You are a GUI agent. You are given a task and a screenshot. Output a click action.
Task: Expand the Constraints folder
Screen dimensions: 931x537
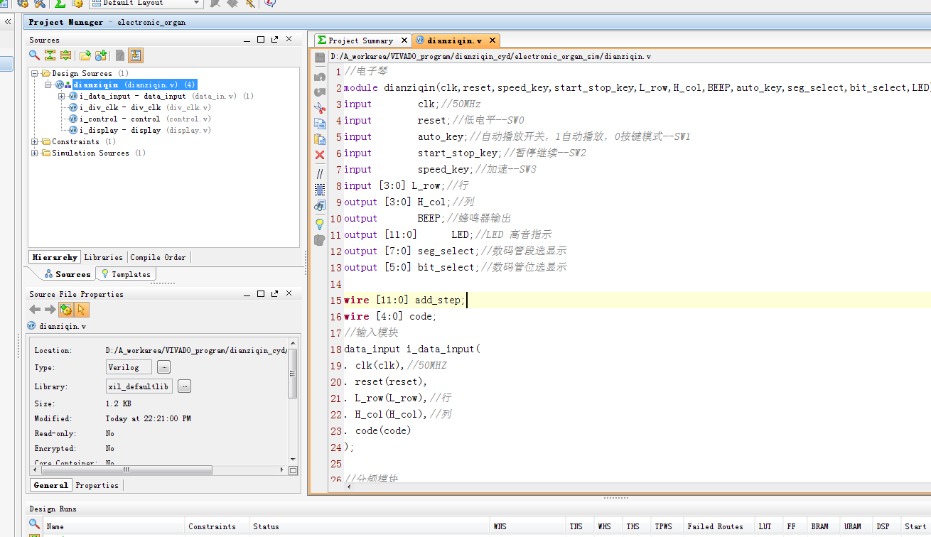(x=35, y=142)
